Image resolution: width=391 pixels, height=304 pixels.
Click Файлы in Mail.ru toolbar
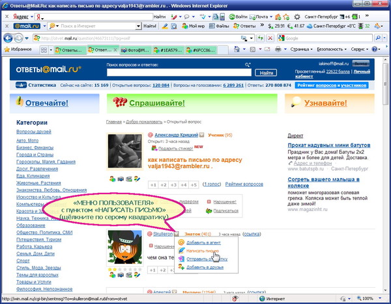pos(219,26)
